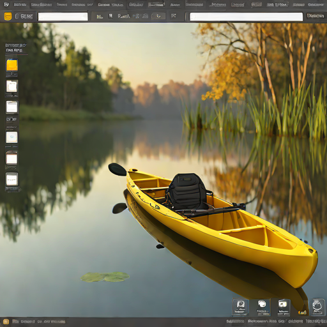Select the circle-shaped icon beside the yellow stack
Viewport: 327px width, 327px height.
click(x=17, y=16)
